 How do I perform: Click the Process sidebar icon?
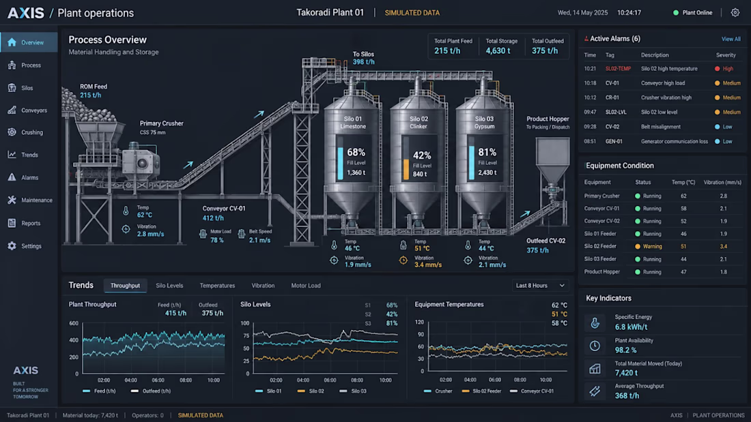pyautogui.click(x=12, y=65)
